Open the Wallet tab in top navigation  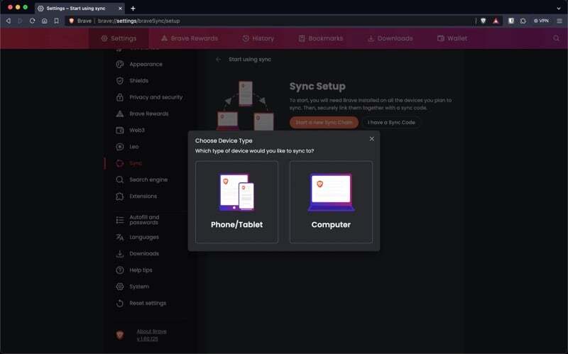tap(452, 38)
